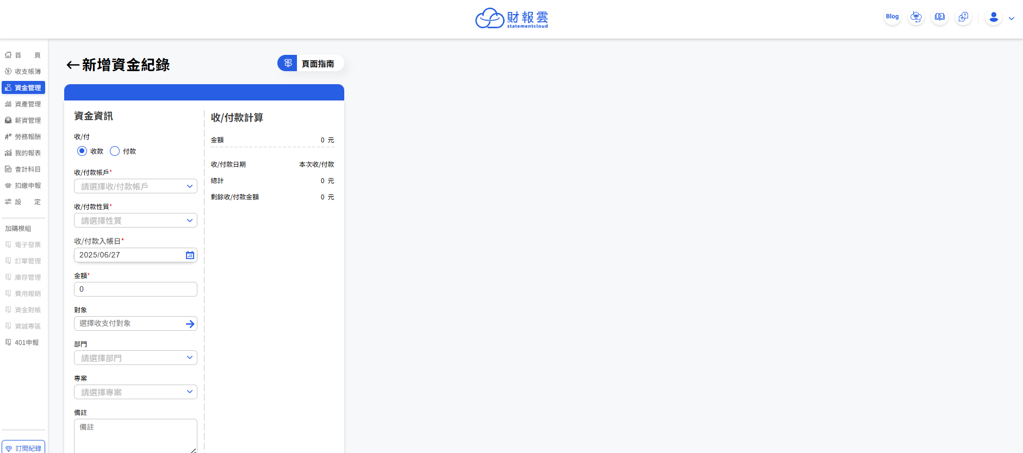Open 我的報表 in sidebar
1023x453 pixels.
coord(23,153)
